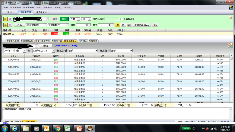235x132 pixels.
Task: Open the 選擇權策略 menu
Action: tap(28, 8)
